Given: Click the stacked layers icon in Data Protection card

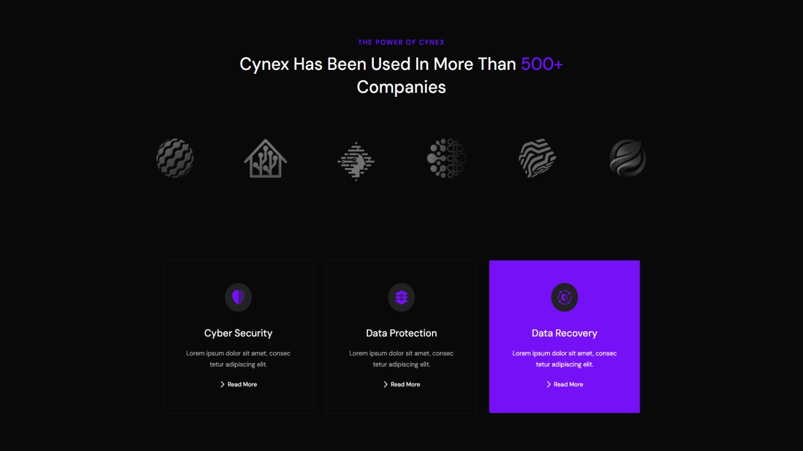Looking at the screenshot, I should click(401, 297).
